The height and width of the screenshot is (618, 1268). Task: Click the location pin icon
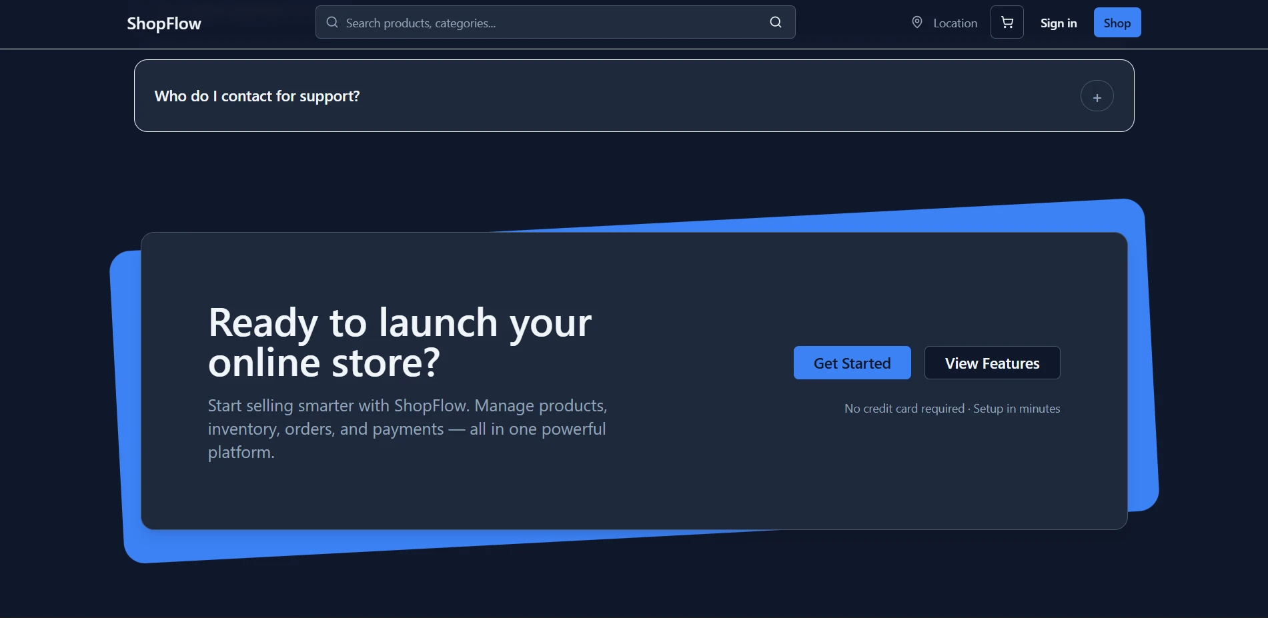coord(917,23)
